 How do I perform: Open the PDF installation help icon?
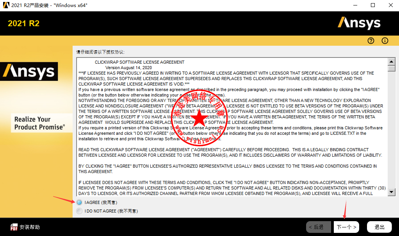(x=14, y=227)
